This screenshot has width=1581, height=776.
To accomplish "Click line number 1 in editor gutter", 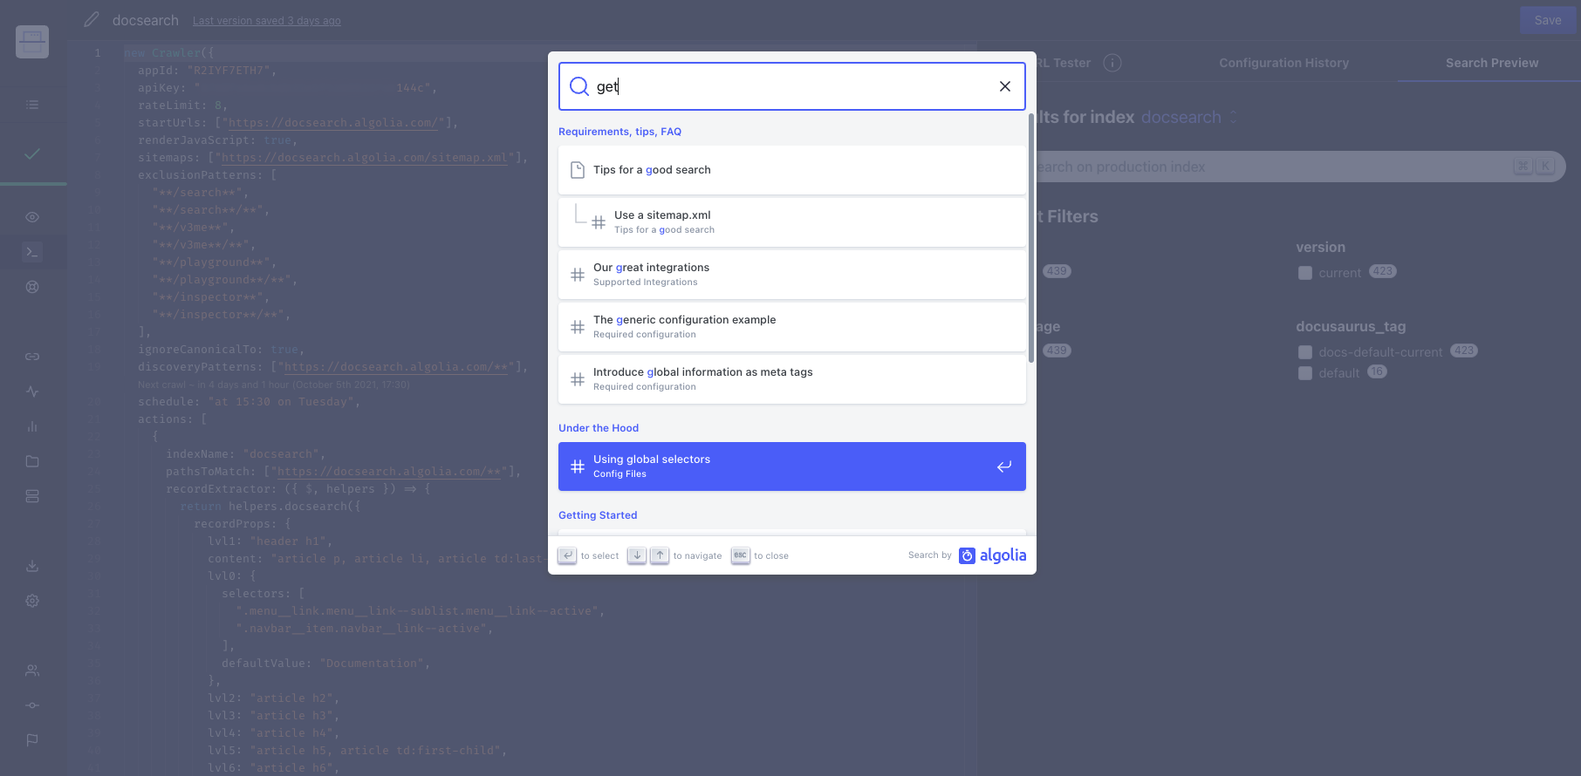I will tap(97, 53).
